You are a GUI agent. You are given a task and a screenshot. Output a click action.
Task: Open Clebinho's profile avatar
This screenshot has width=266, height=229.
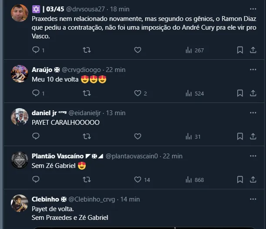click(x=19, y=203)
